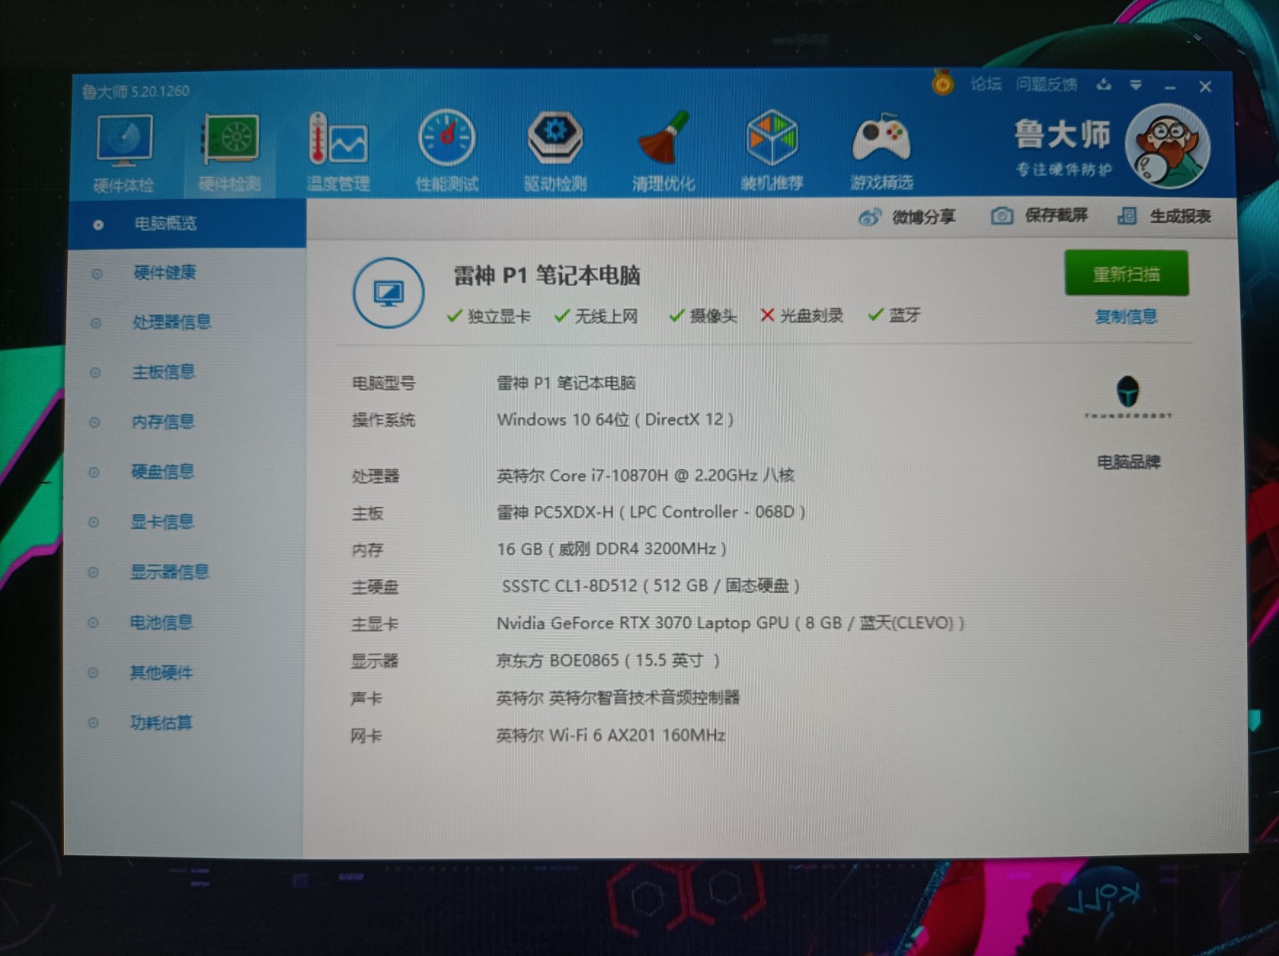Click the 保存截屏 save screenshot label
Viewport: 1279px width, 956px height.
[1056, 215]
